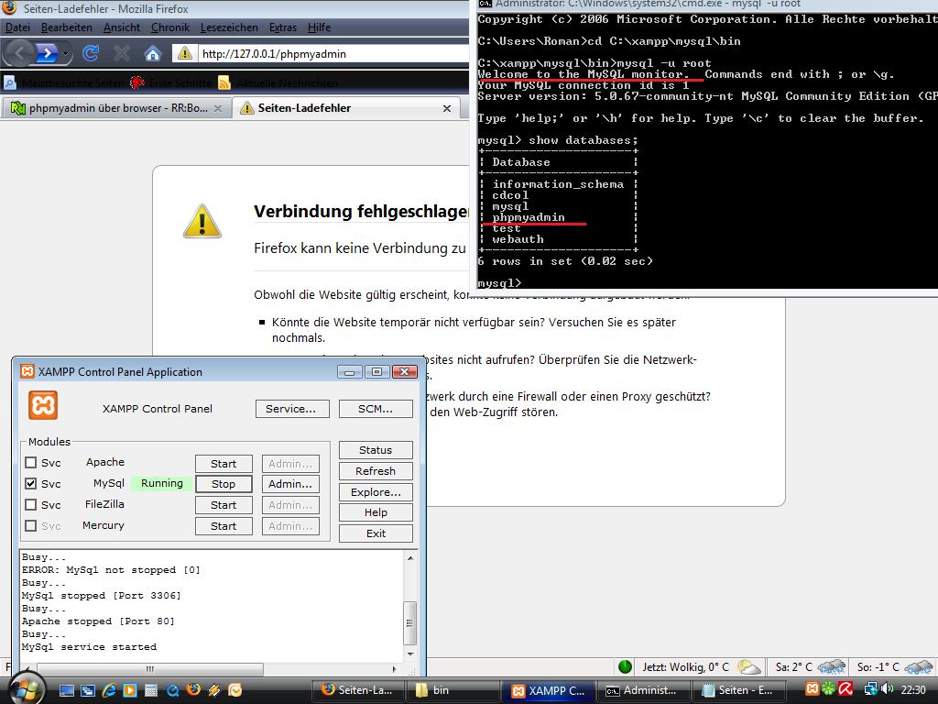Uncheck the MySql Svc checkbox
Viewport: 938px width, 704px height.
tap(31, 483)
